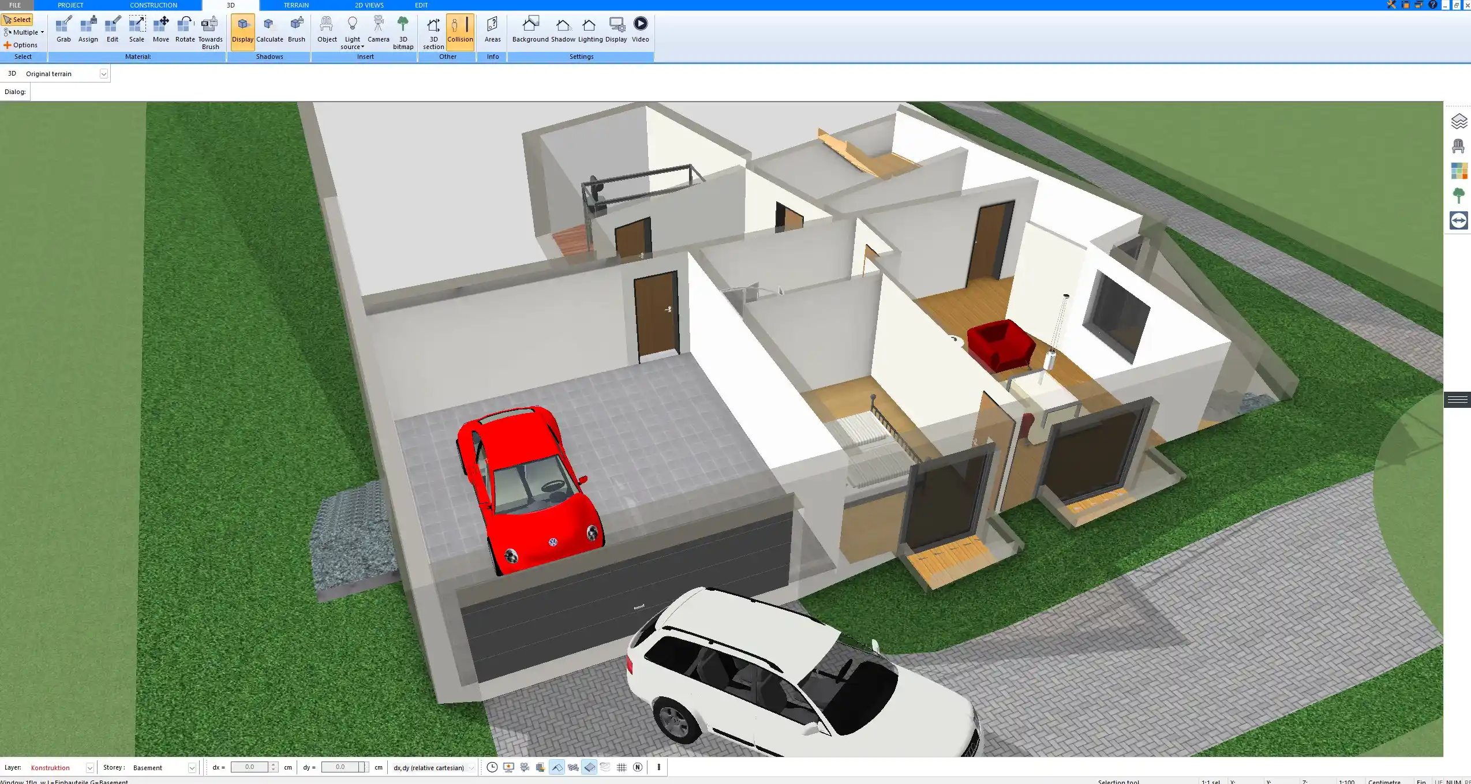This screenshot has width=1471, height=784.
Task: Activate the Select tool
Action: pos(17,20)
